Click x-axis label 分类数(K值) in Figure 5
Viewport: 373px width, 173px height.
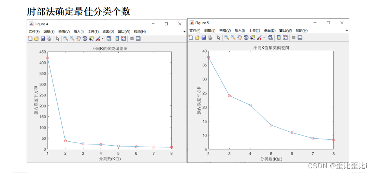coord(271,159)
